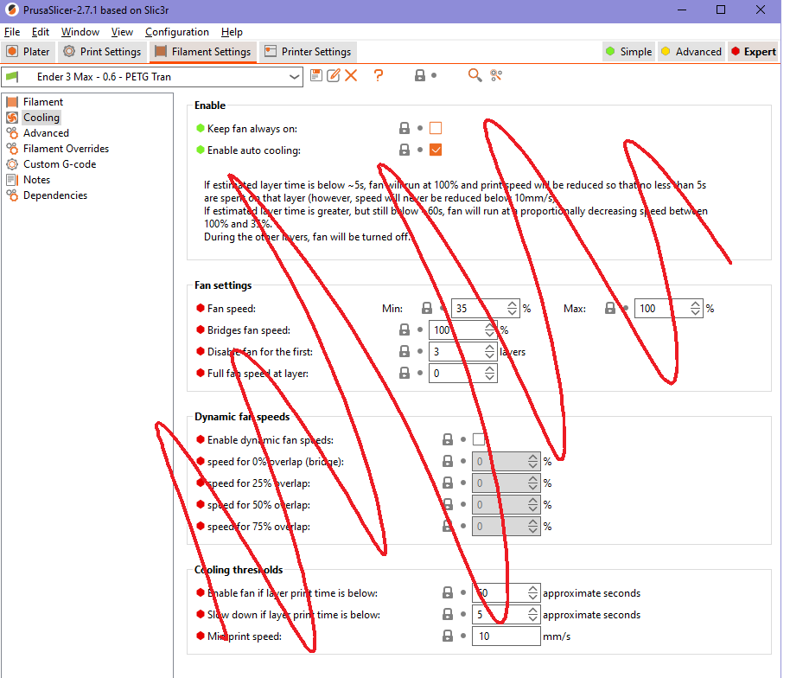Click lock icon beside Keep fan always on

click(x=404, y=128)
